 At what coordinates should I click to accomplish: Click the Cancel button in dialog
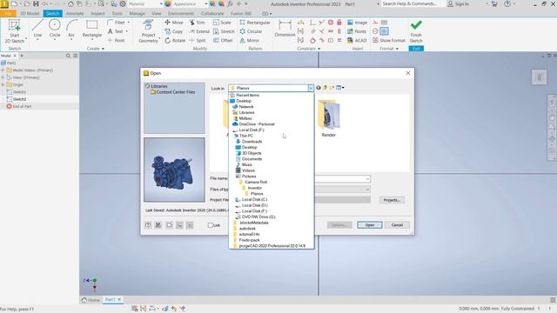397,225
